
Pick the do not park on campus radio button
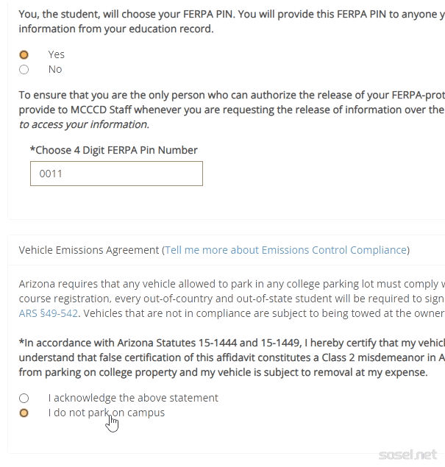(24, 413)
